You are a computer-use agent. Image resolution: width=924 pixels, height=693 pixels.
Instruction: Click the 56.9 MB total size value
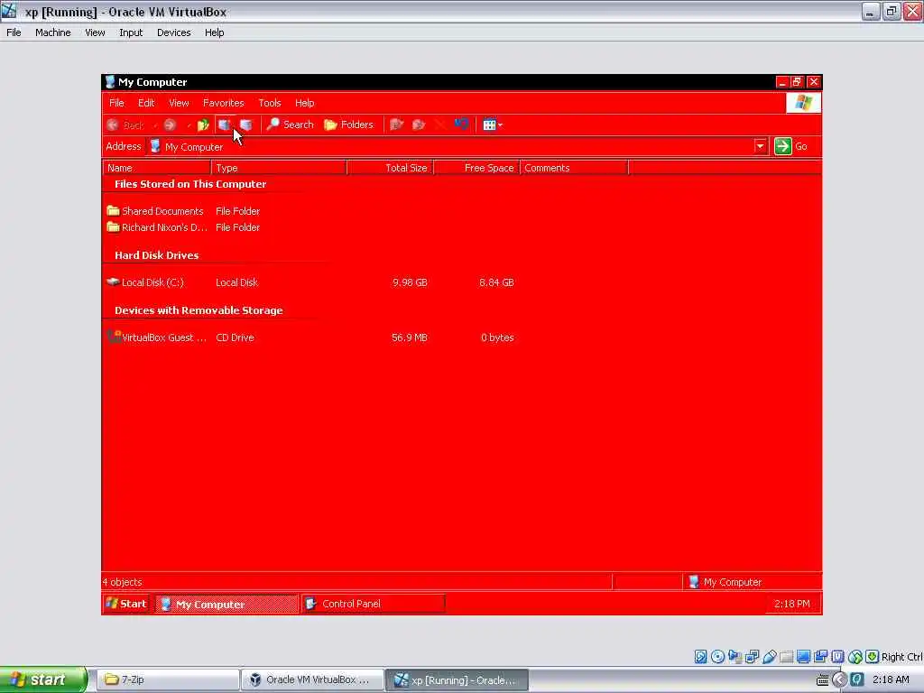[410, 337]
